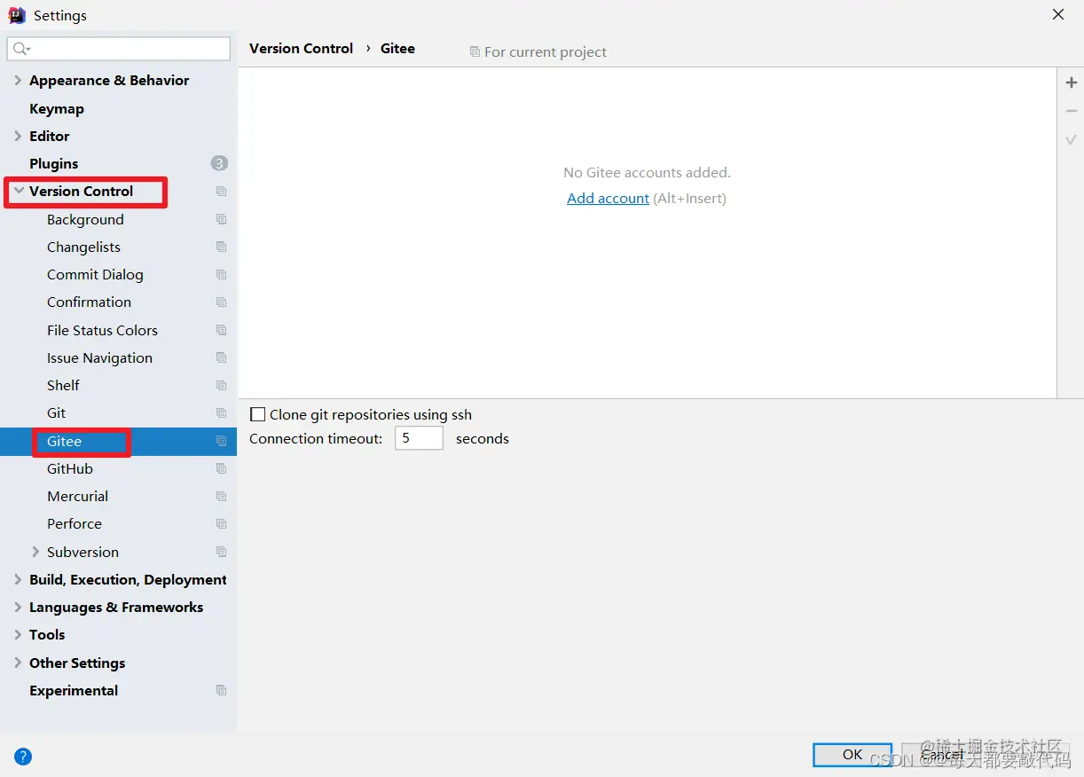Click the add account plus icon
This screenshot has height=777, width=1084.
pyautogui.click(x=1071, y=82)
